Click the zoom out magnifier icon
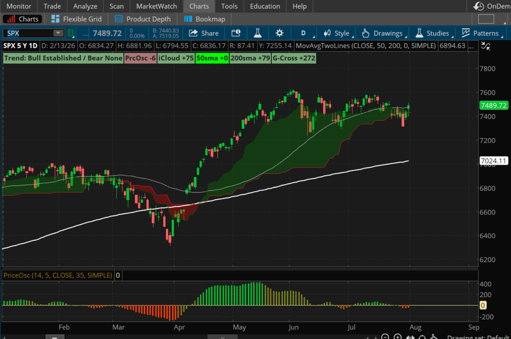The width and height of the screenshot is (511, 339). (x=385, y=337)
